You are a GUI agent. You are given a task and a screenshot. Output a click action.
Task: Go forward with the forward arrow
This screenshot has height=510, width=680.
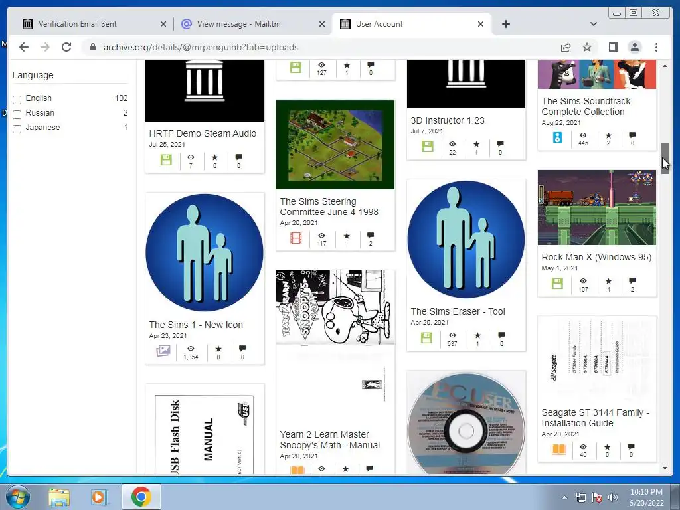click(45, 47)
